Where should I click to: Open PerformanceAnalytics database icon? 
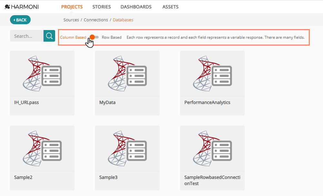point(212,73)
